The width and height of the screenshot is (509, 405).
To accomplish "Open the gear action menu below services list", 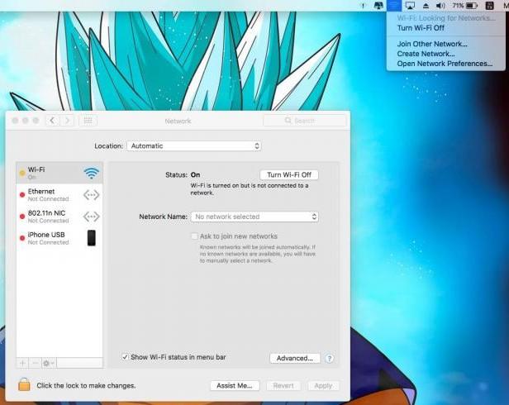I will [x=49, y=363].
